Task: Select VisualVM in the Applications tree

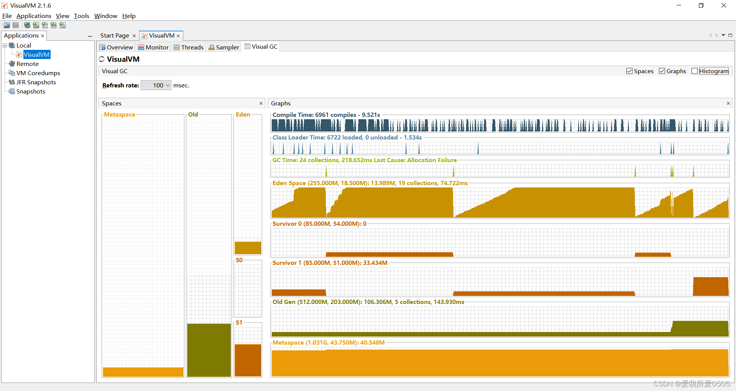Action: point(36,55)
